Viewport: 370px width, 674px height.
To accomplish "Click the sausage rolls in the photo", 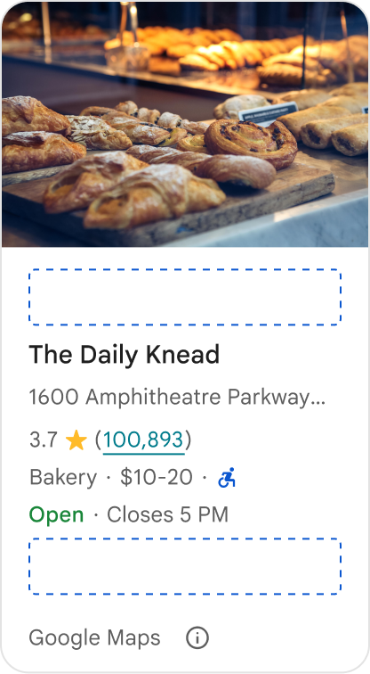I will tap(328, 128).
